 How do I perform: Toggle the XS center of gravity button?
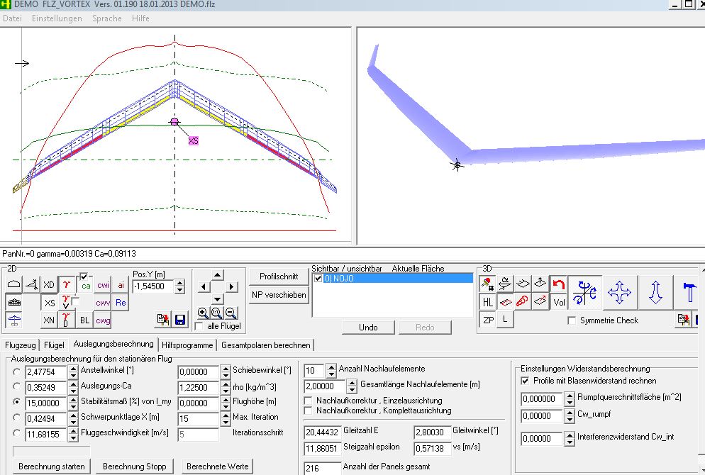click(x=49, y=303)
